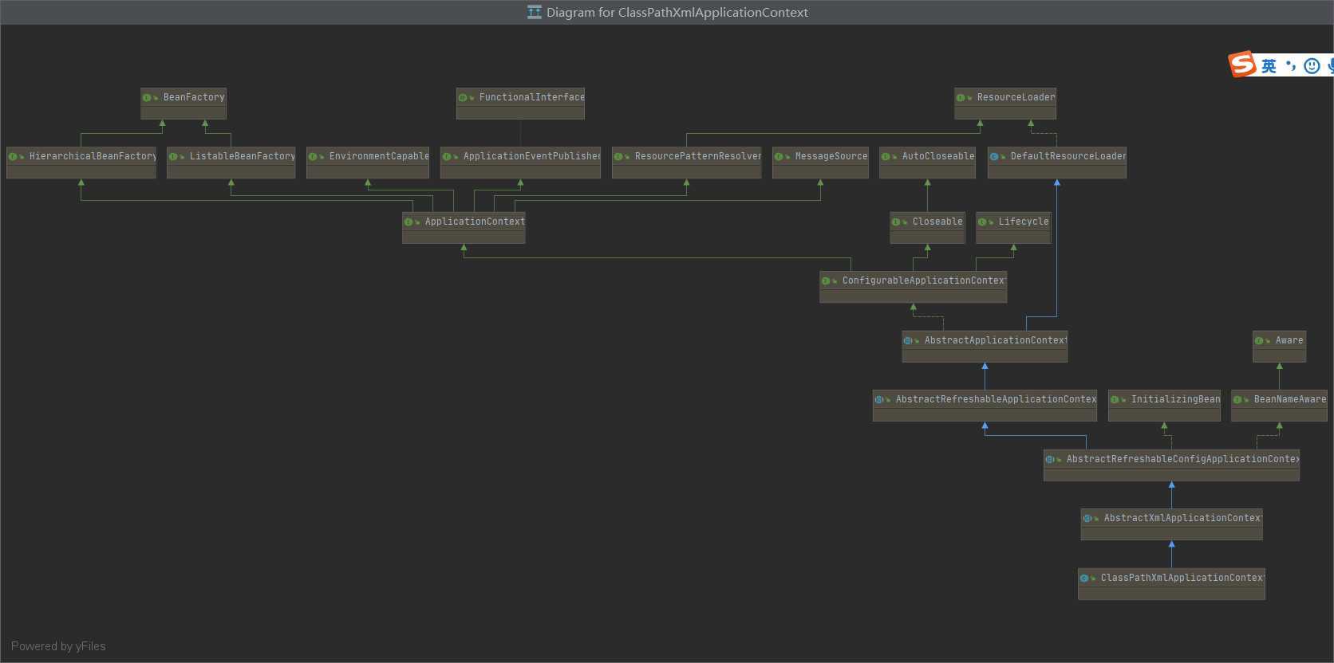Select the icon of the ConfigurableApplicationContext node
Viewport: 1334px width, 663px height.
click(x=827, y=281)
